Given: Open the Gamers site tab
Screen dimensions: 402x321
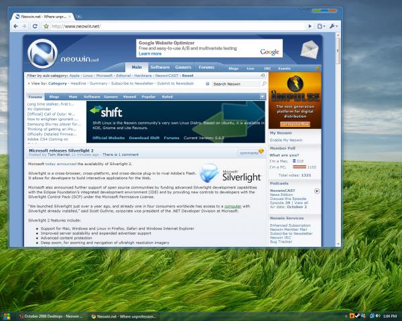Looking at the screenshot, I should tap(183, 68).
